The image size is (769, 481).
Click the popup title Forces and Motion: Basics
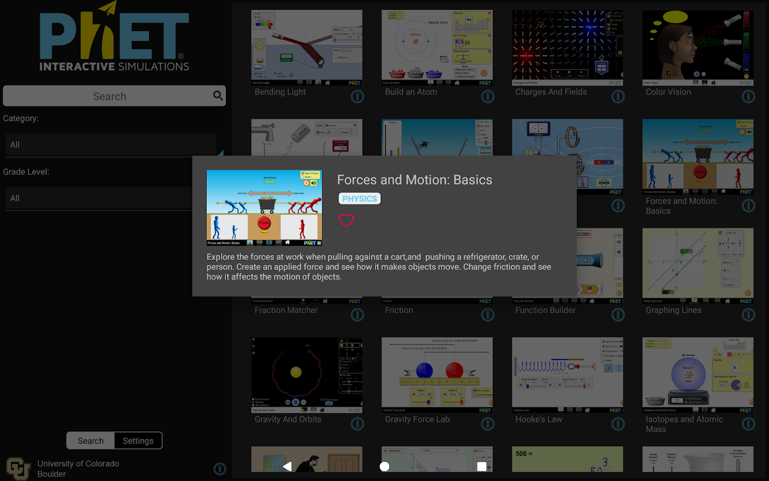pyautogui.click(x=414, y=180)
